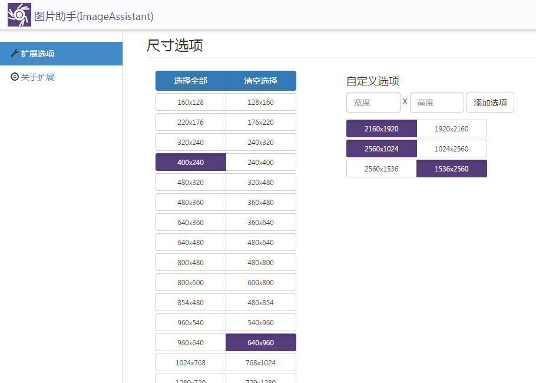Image resolution: width=536 pixels, height=383 pixels.
Task: Deselect the 1536x2560 custom size
Action: (452, 169)
